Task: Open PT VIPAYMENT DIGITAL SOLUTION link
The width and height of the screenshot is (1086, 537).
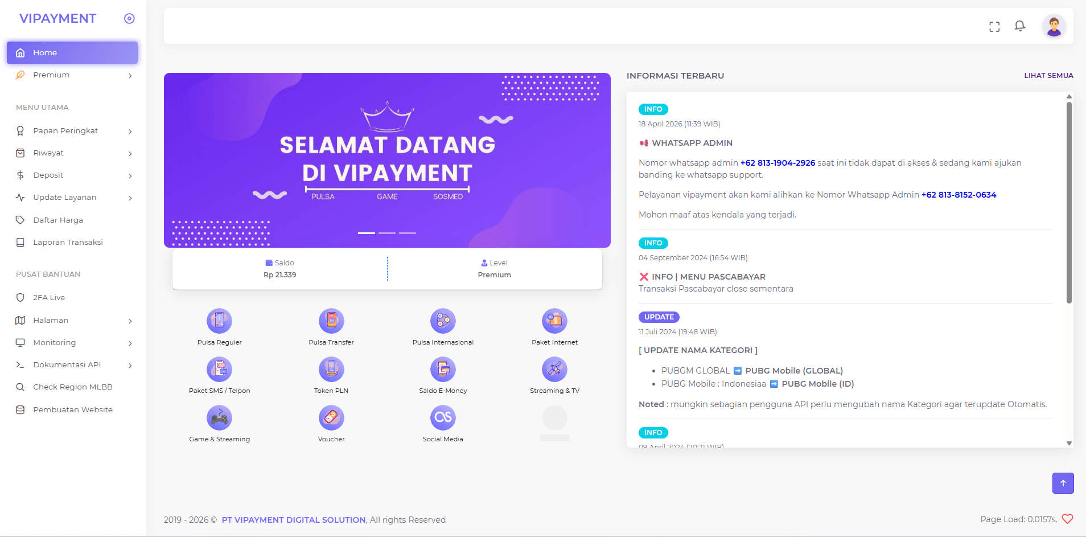Action: click(294, 519)
